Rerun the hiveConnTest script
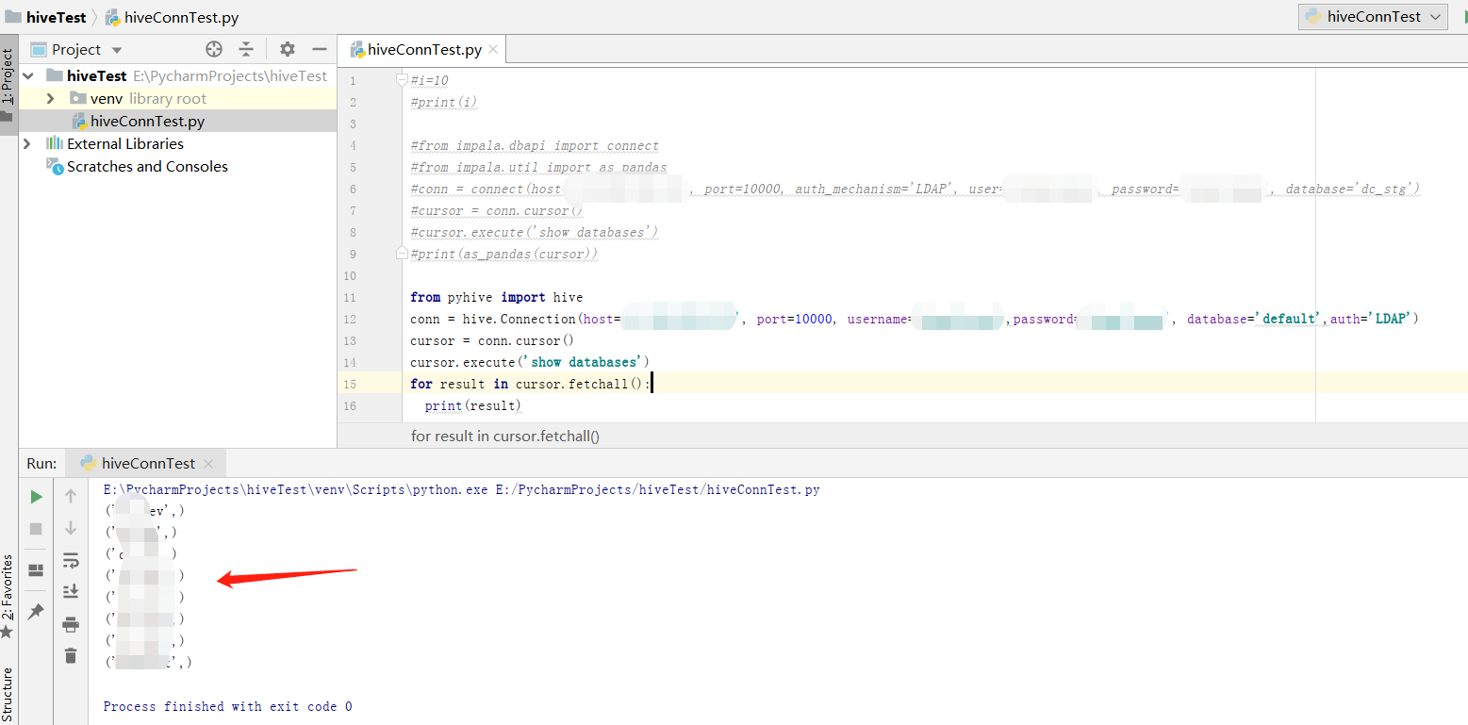This screenshot has height=725, width=1468. point(36,495)
